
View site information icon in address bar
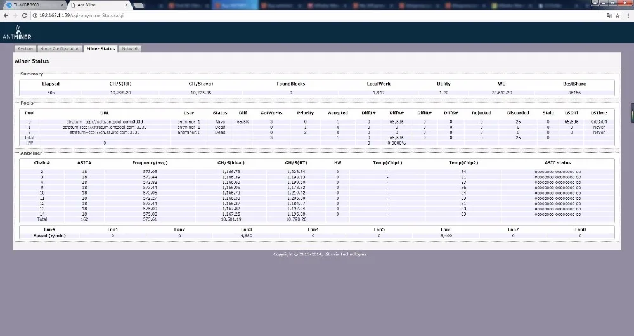click(35, 15)
